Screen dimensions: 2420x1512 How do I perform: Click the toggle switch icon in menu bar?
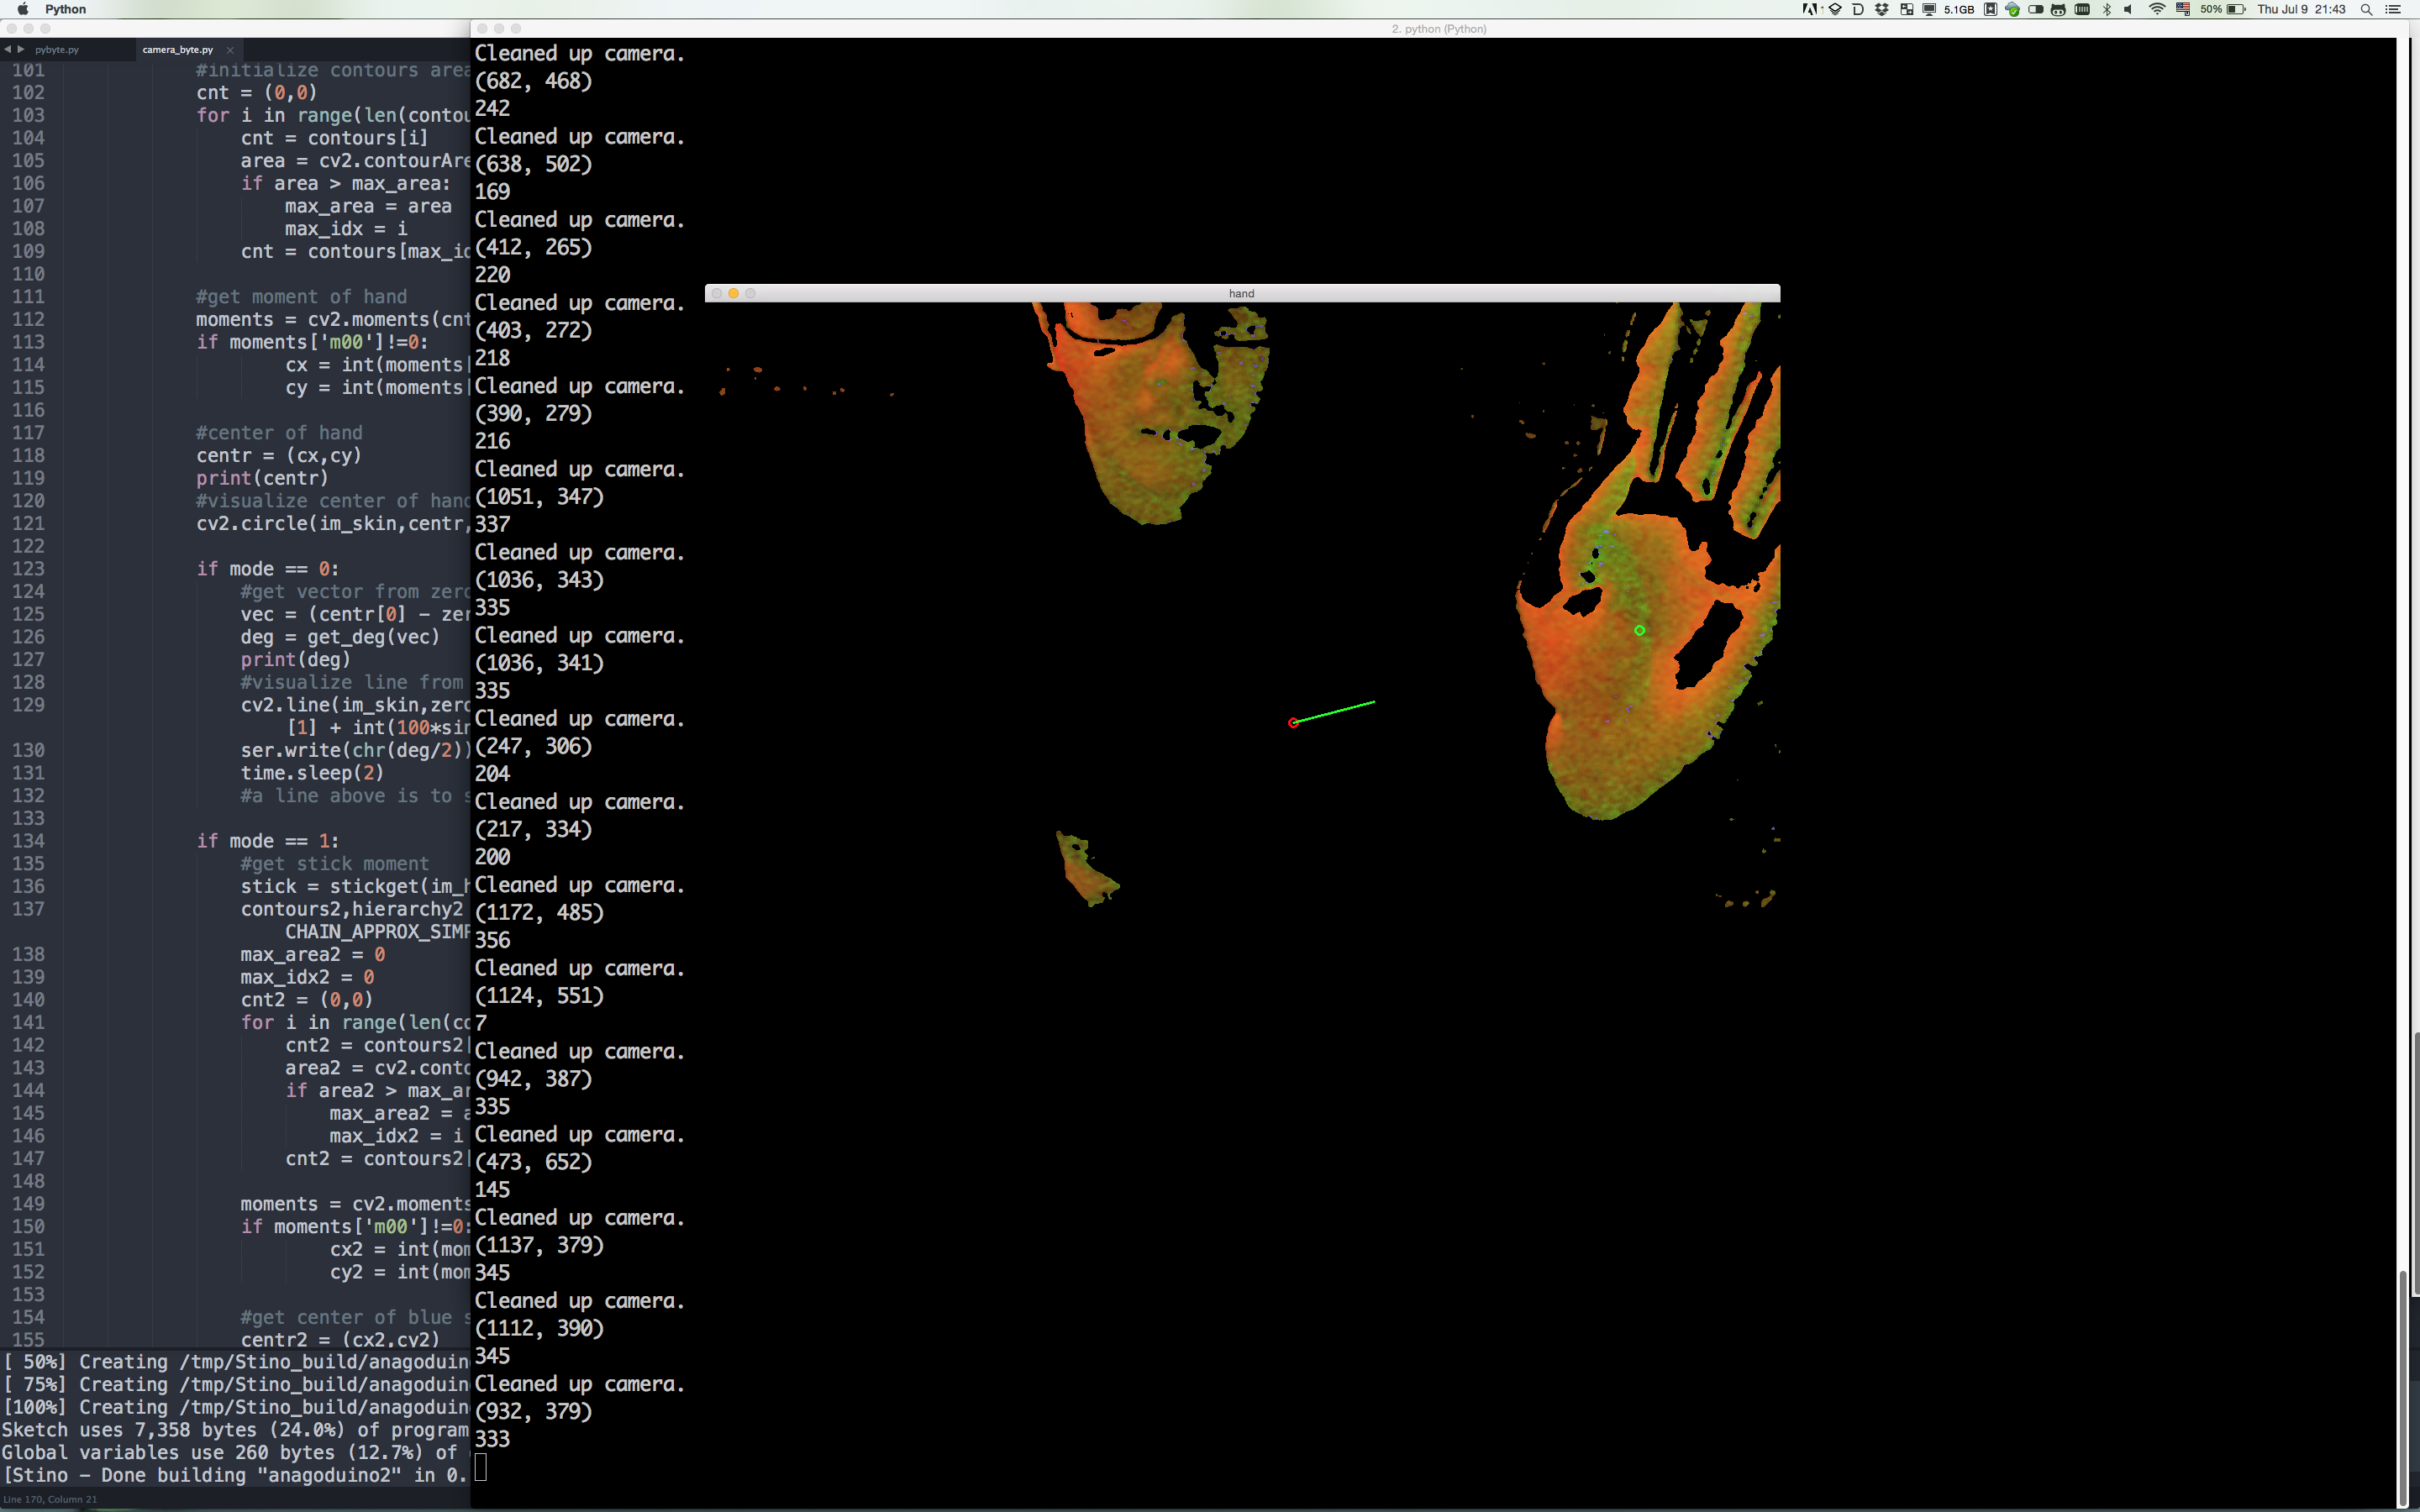2035,9
